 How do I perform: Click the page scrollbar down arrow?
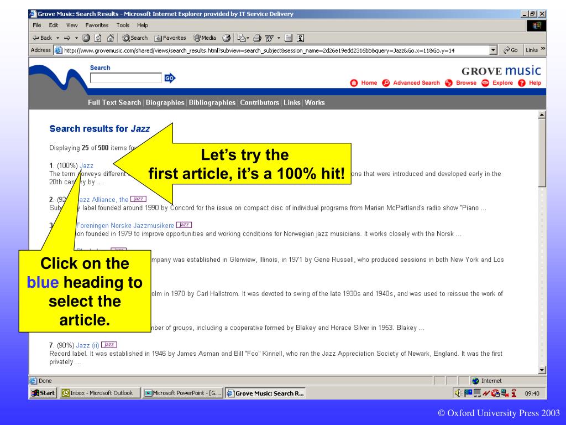542,370
